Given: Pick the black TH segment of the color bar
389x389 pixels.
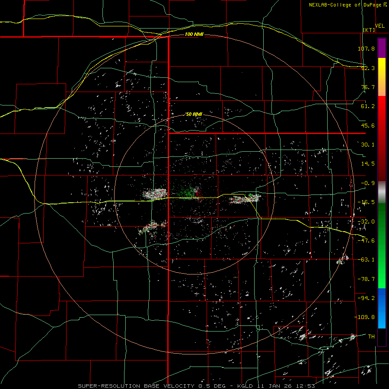Looking at the screenshot, I should [382, 337].
